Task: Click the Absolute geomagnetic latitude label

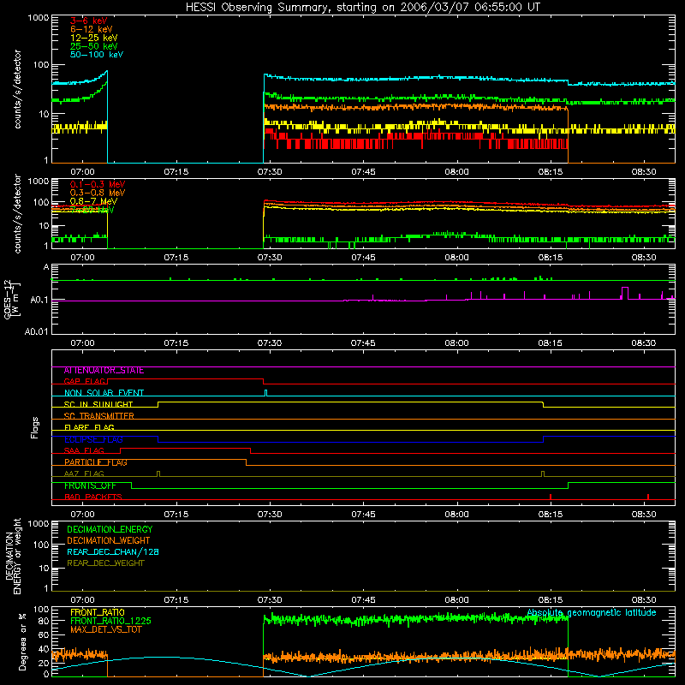Action: [592, 612]
